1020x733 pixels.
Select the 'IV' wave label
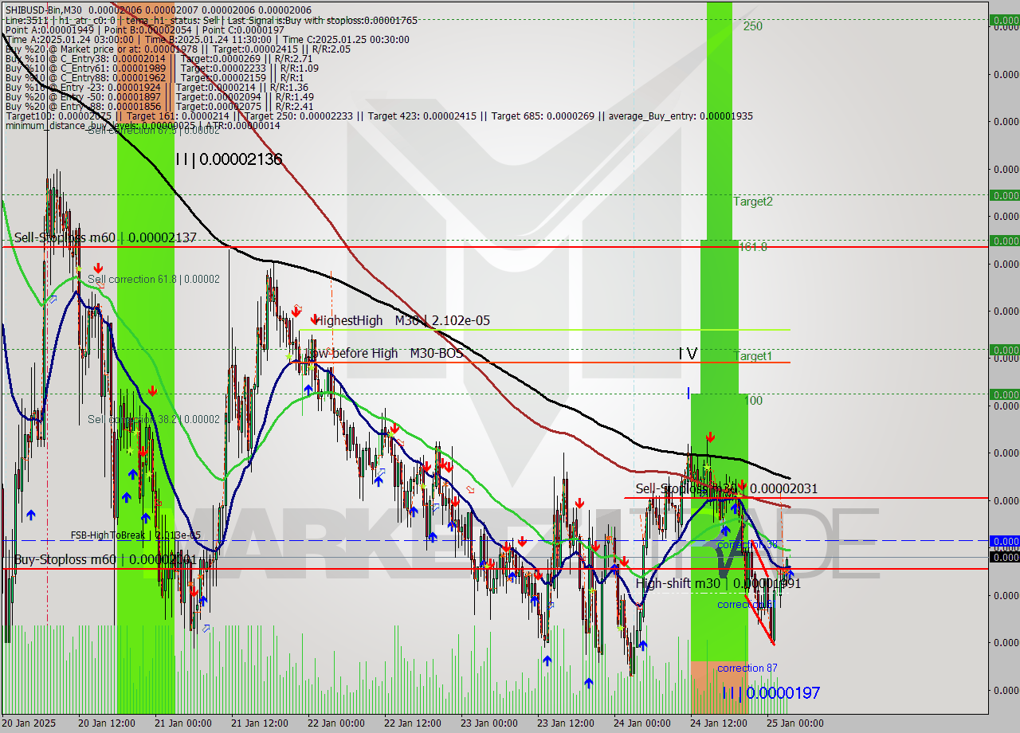coord(688,353)
